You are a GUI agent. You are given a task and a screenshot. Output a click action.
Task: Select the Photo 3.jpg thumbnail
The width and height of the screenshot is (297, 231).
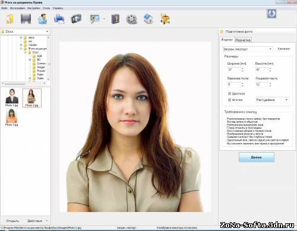pos(12,118)
